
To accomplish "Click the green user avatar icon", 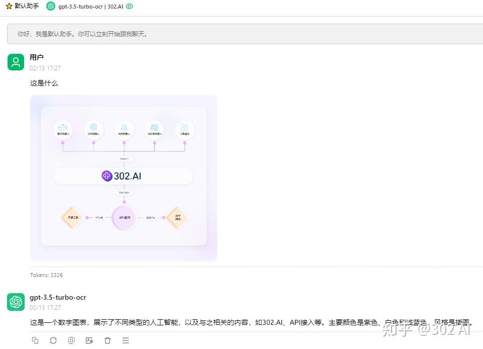I will click(x=16, y=62).
